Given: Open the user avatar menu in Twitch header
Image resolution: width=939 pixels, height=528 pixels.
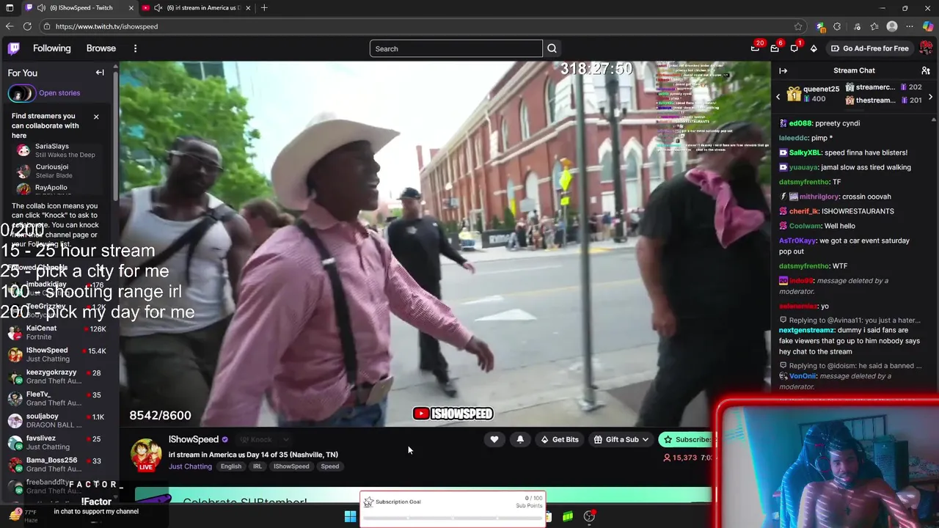Looking at the screenshot, I should (926, 48).
